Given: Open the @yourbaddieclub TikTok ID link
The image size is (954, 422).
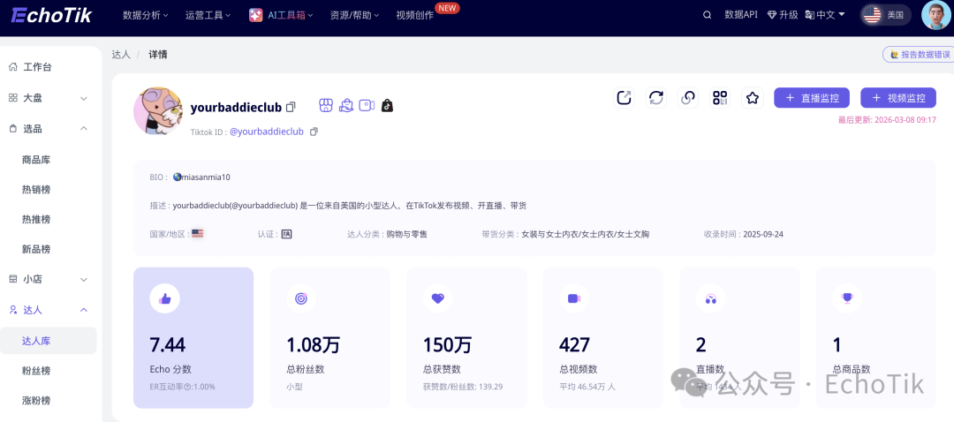Looking at the screenshot, I should [267, 132].
